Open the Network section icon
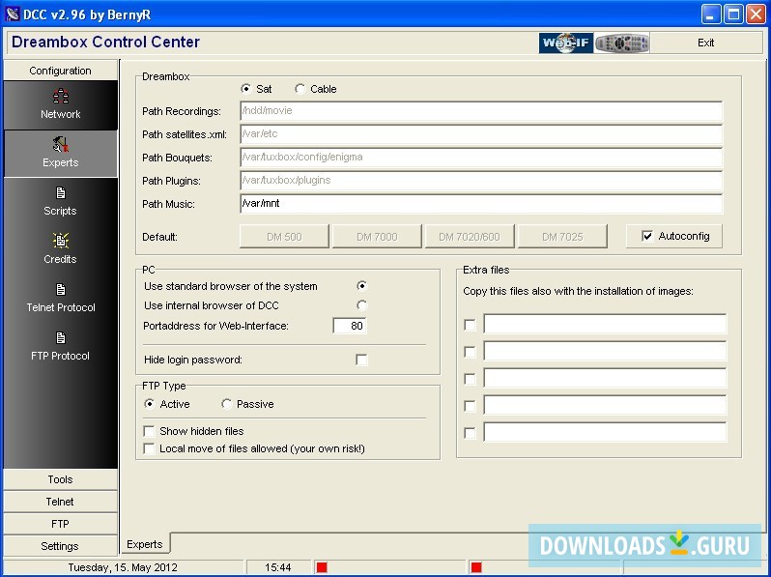Screen dimensions: 771x577 point(60,98)
